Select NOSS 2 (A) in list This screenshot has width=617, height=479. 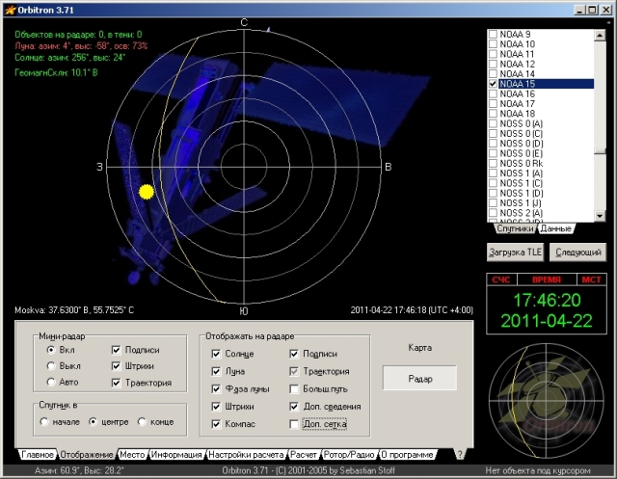pyautogui.click(x=521, y=213)
